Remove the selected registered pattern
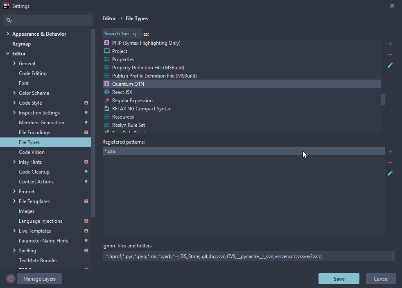Viewport: 402px width, 288px height. tap(390, 162)
